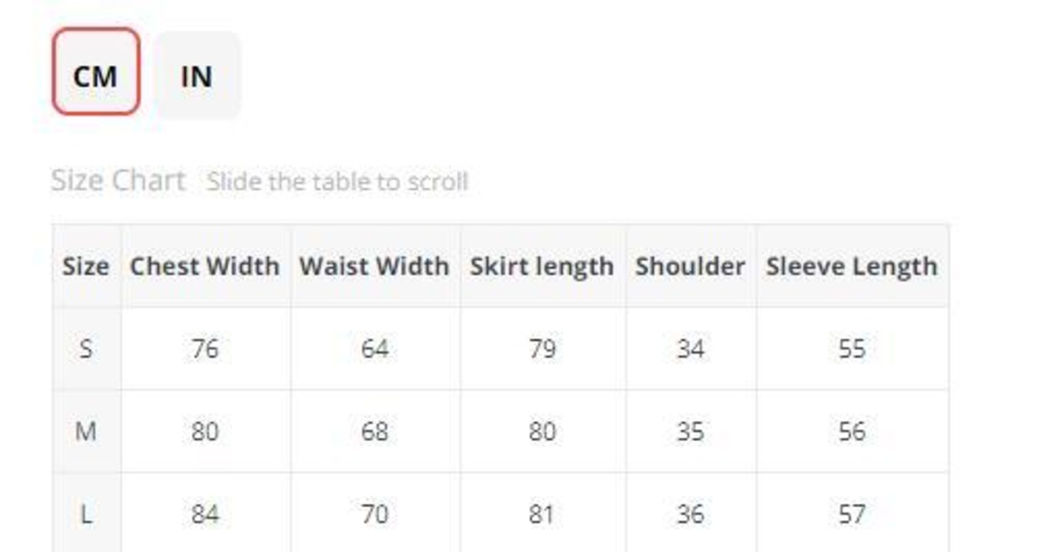Click 'Slide the table to scroll' hint

(337, 182)
